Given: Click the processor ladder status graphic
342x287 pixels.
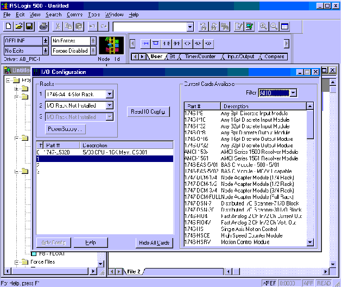Looking at the screenshot, I should (x=111, y=46).
